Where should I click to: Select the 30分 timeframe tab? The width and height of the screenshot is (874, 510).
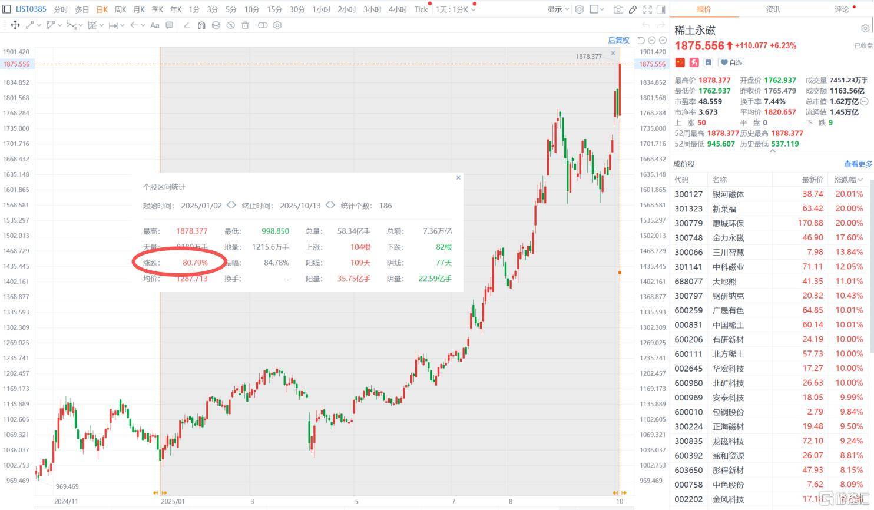(297, 9)
